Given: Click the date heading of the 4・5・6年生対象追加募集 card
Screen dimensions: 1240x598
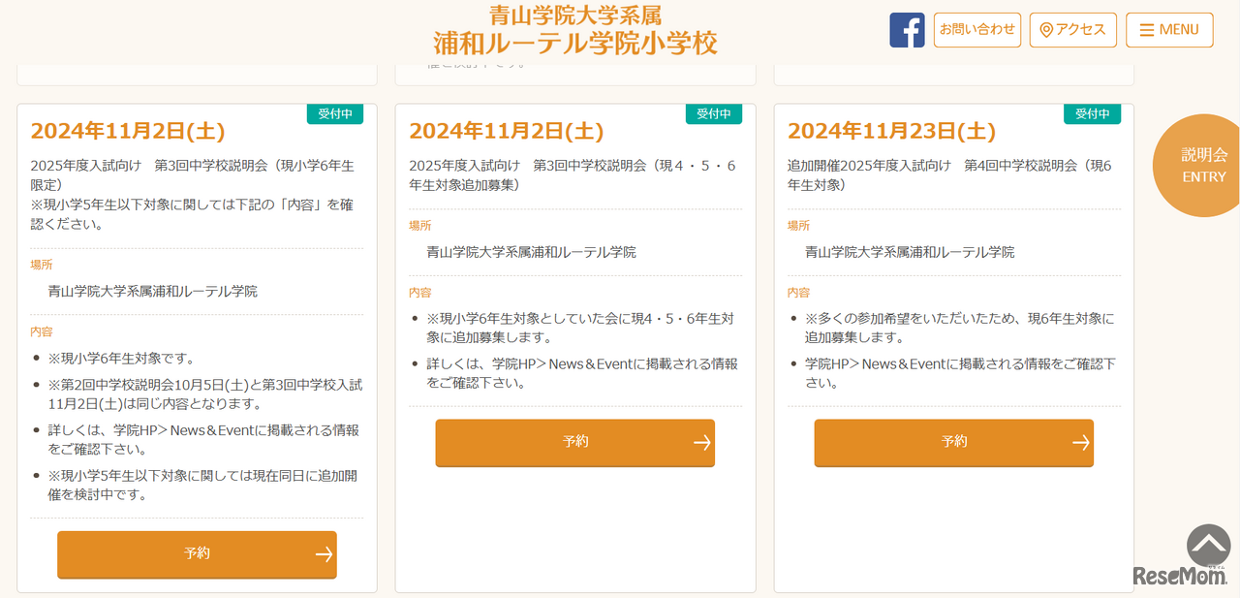Looking at the screenshot, I should coord(507,131).
